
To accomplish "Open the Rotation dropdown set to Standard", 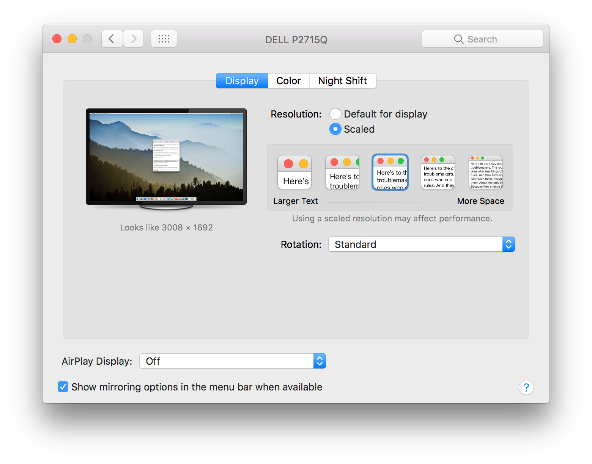I will (x=421, y=244).
